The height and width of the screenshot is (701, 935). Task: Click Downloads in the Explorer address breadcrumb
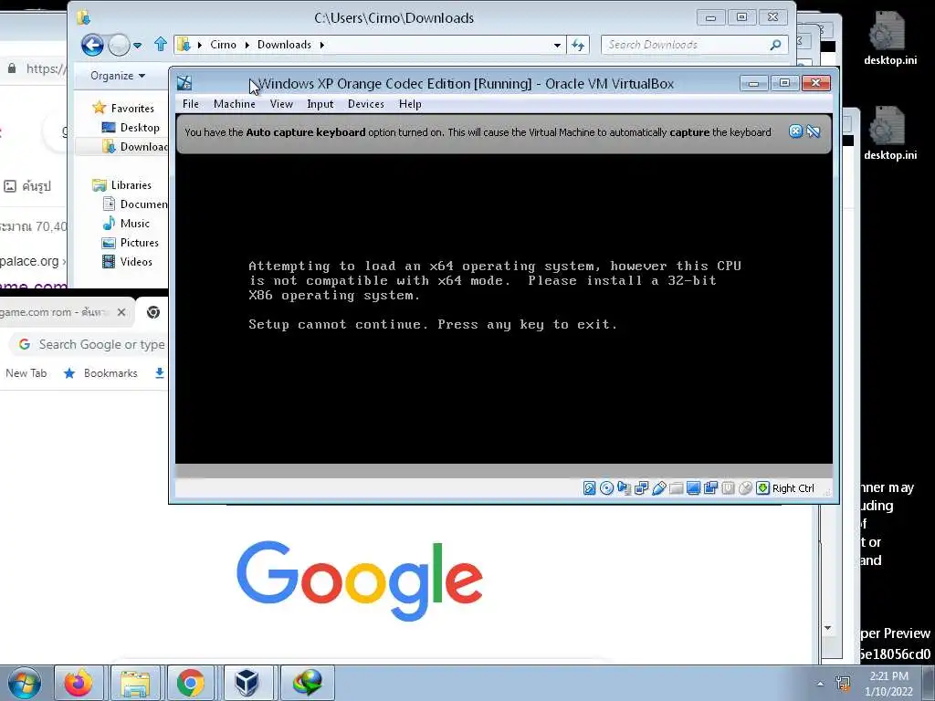click(285, 45)
